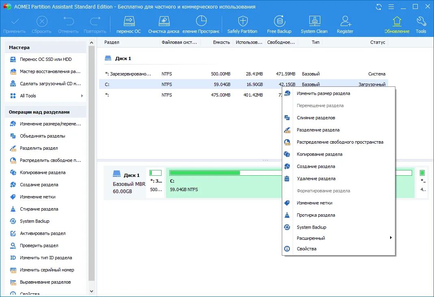Click the C: 59.04GB NTFS block in disk map
The width and height of the screenshot is (434, 297).
click(224, 183)
